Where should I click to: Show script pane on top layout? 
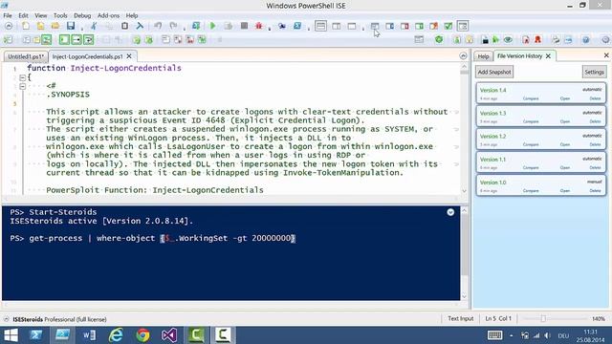tap(321, 26)
